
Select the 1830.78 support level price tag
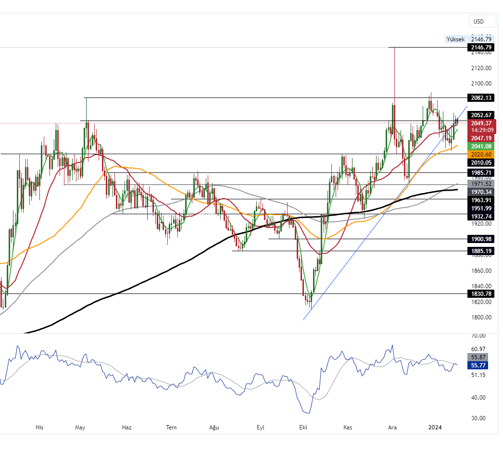coord(481,294)
